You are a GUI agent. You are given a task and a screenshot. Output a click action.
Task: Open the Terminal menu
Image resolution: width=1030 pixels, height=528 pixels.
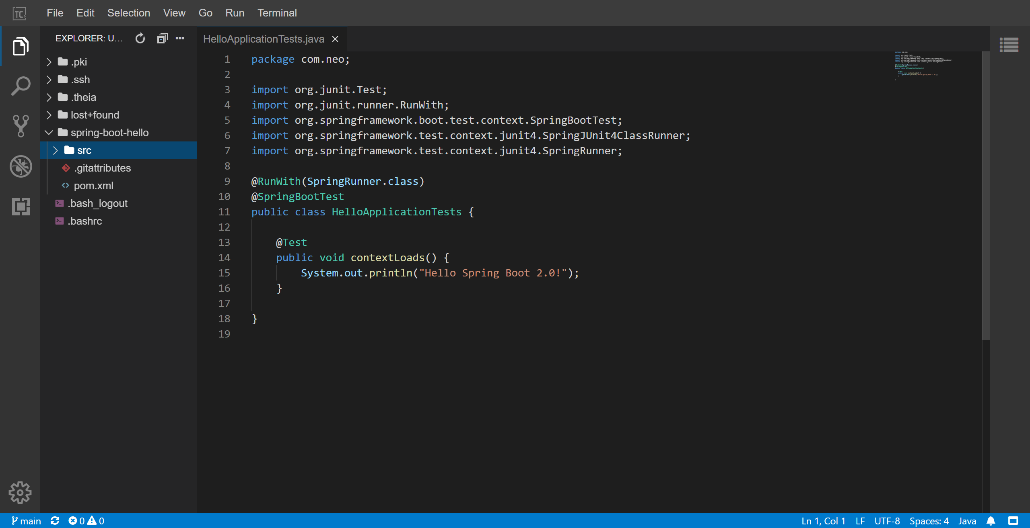pos(277,13)
